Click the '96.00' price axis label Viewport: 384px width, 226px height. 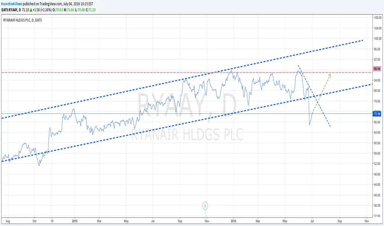click(x=377, y=49)
